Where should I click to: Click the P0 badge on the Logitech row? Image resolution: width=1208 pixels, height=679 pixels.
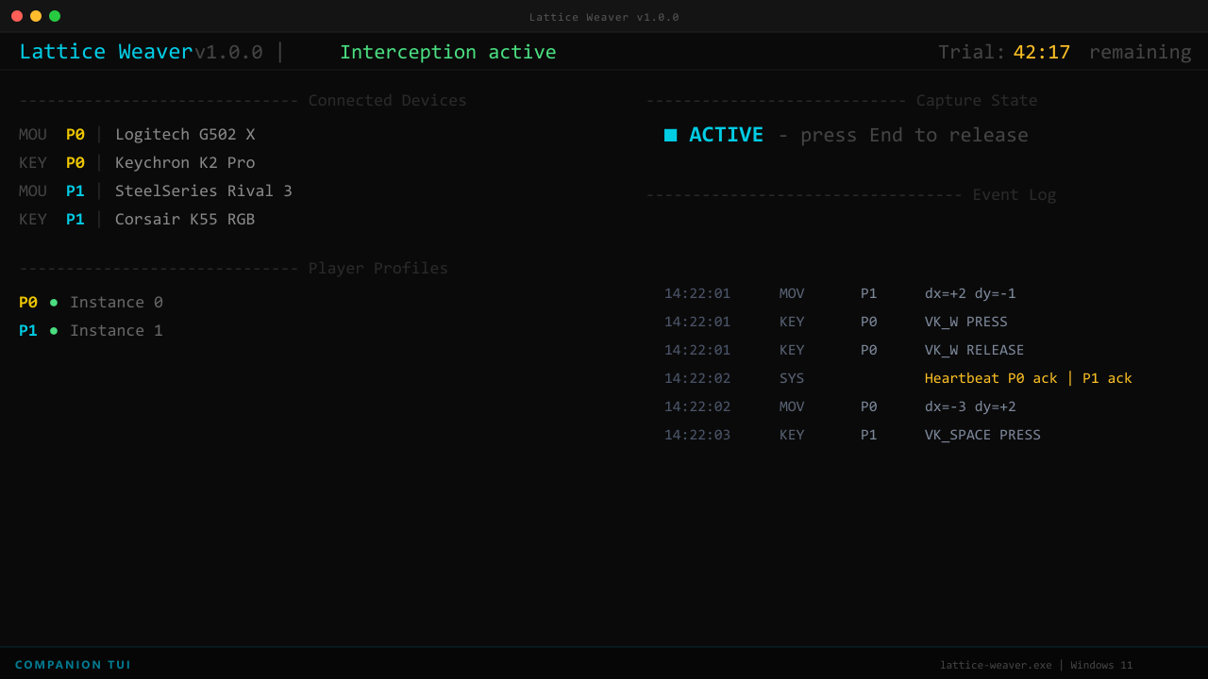click(75, 135)
